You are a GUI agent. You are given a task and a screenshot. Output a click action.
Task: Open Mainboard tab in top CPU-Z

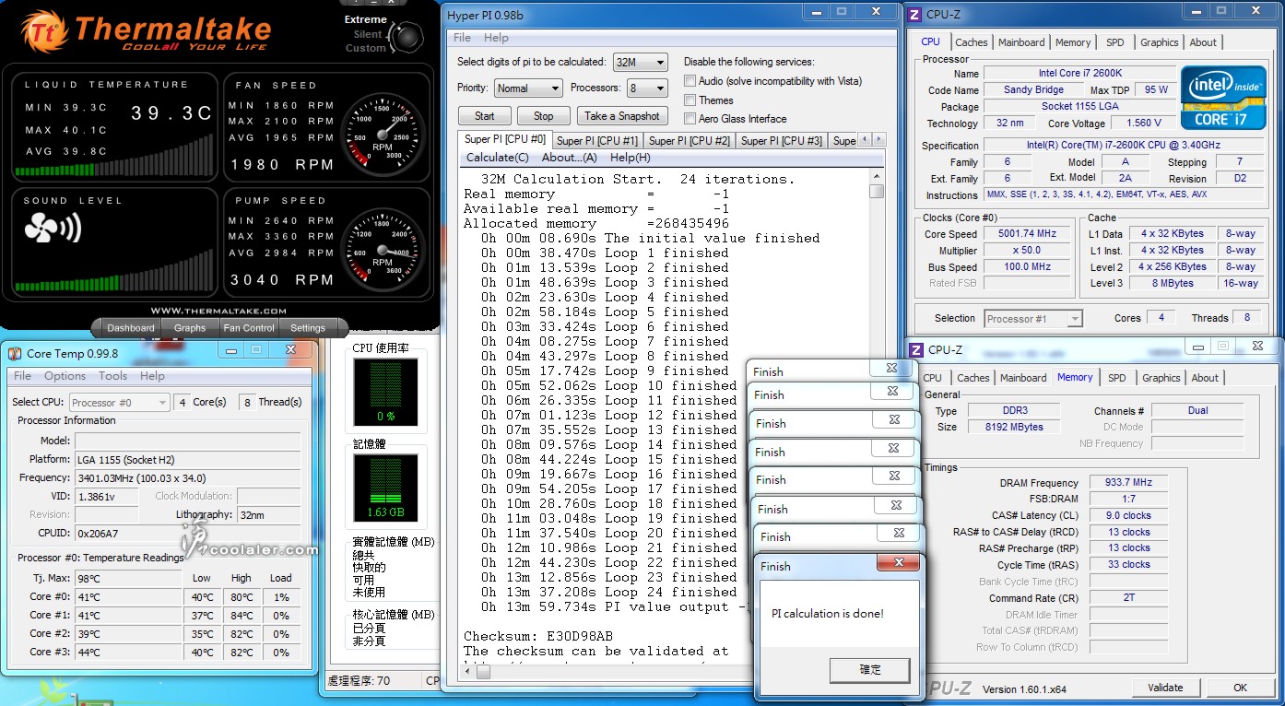click(1021, 42)
